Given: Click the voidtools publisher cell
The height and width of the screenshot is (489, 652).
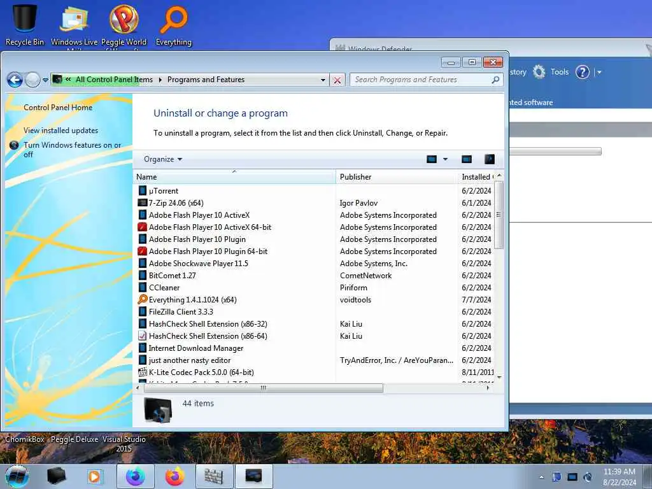Looking at the screenshot, I should click(355, 300).
